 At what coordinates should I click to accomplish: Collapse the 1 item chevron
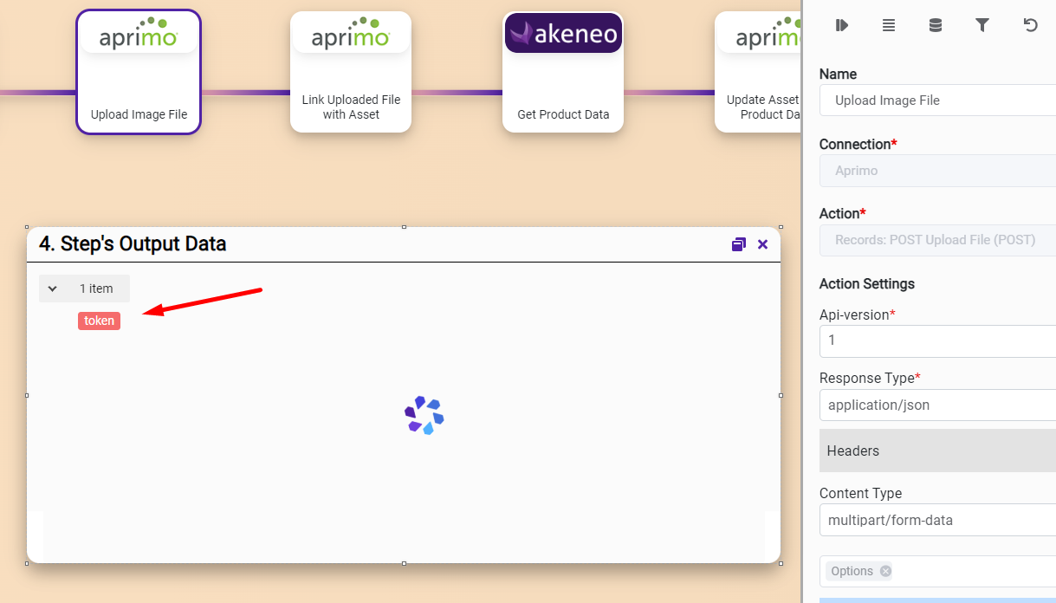tap(53, 289)
